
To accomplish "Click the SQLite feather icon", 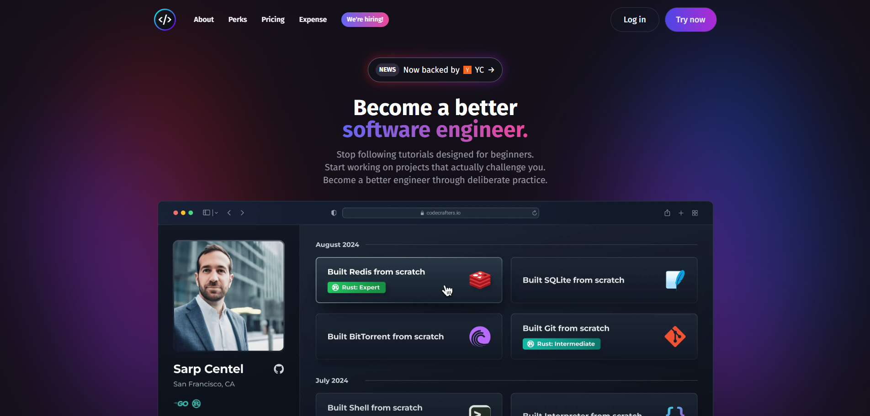I will 675,279.
